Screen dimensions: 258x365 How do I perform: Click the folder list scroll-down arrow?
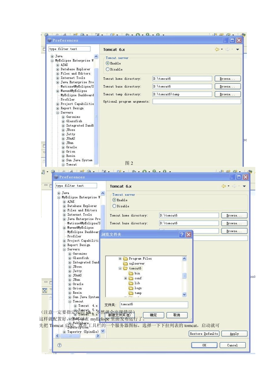(x=184, y=294)
